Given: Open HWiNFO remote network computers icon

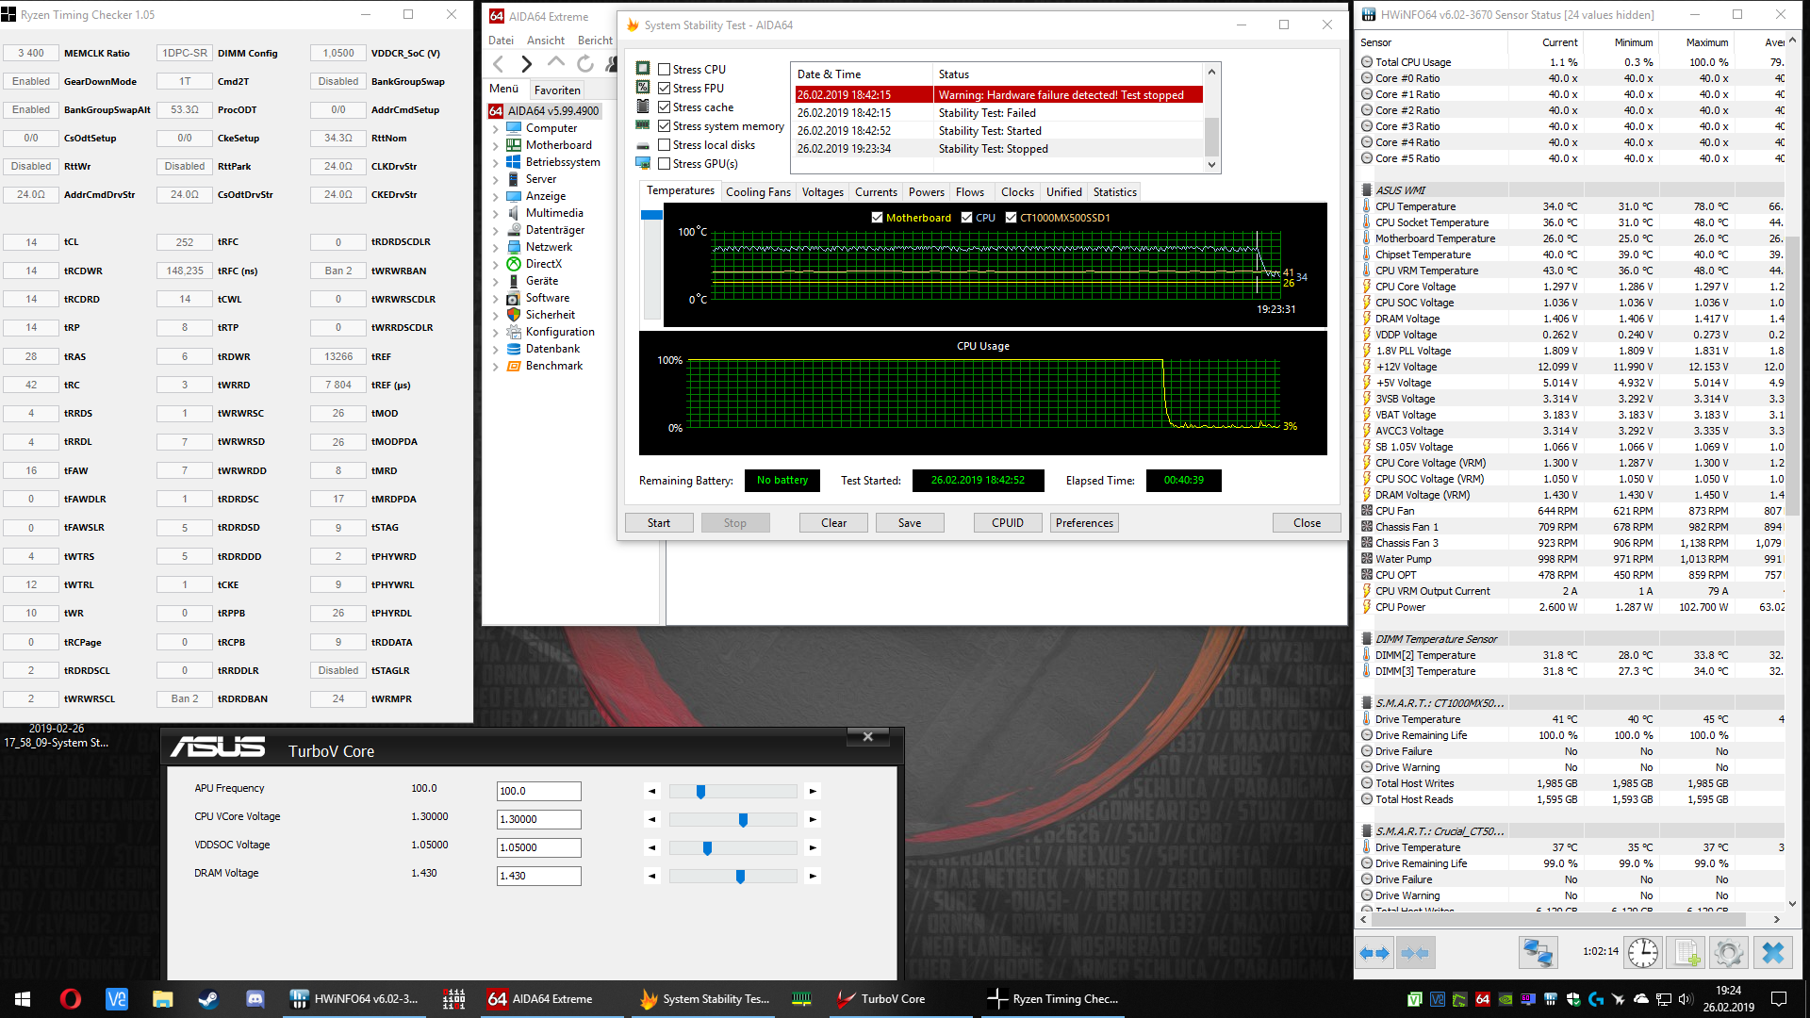Looking at the screenshot, I should [1538, 953].
